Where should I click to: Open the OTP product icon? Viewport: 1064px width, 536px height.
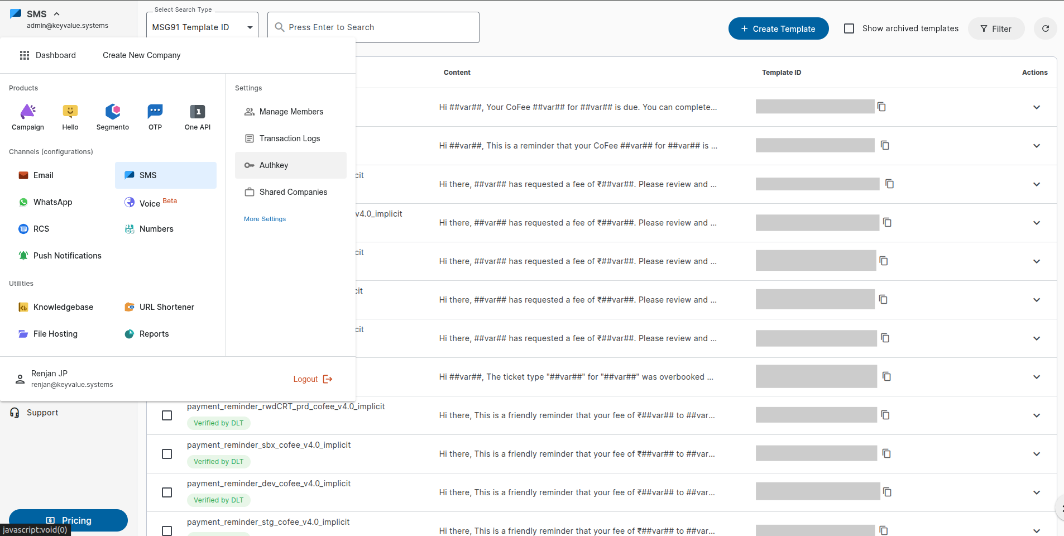155,117
